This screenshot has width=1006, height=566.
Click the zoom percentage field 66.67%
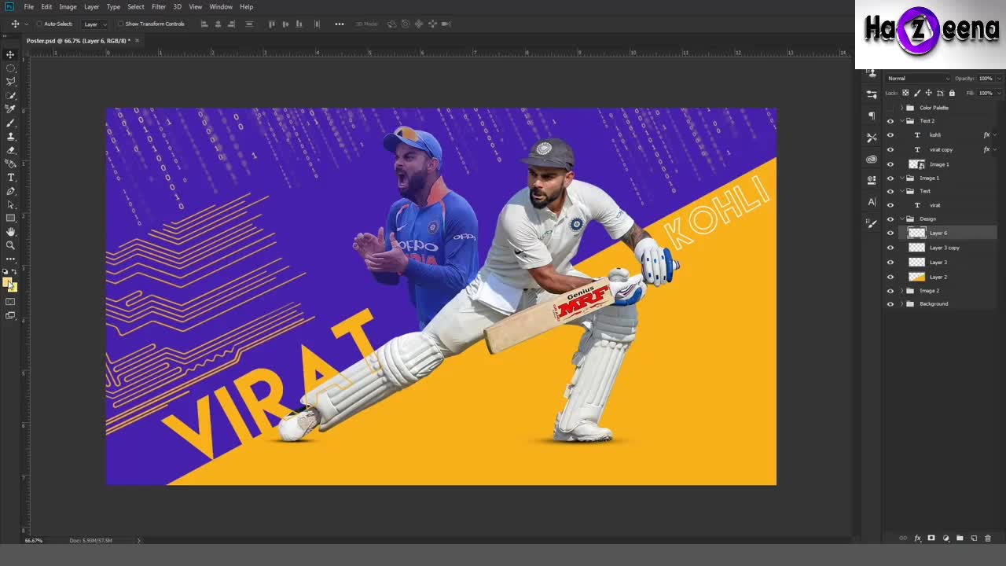click(33, 540)
